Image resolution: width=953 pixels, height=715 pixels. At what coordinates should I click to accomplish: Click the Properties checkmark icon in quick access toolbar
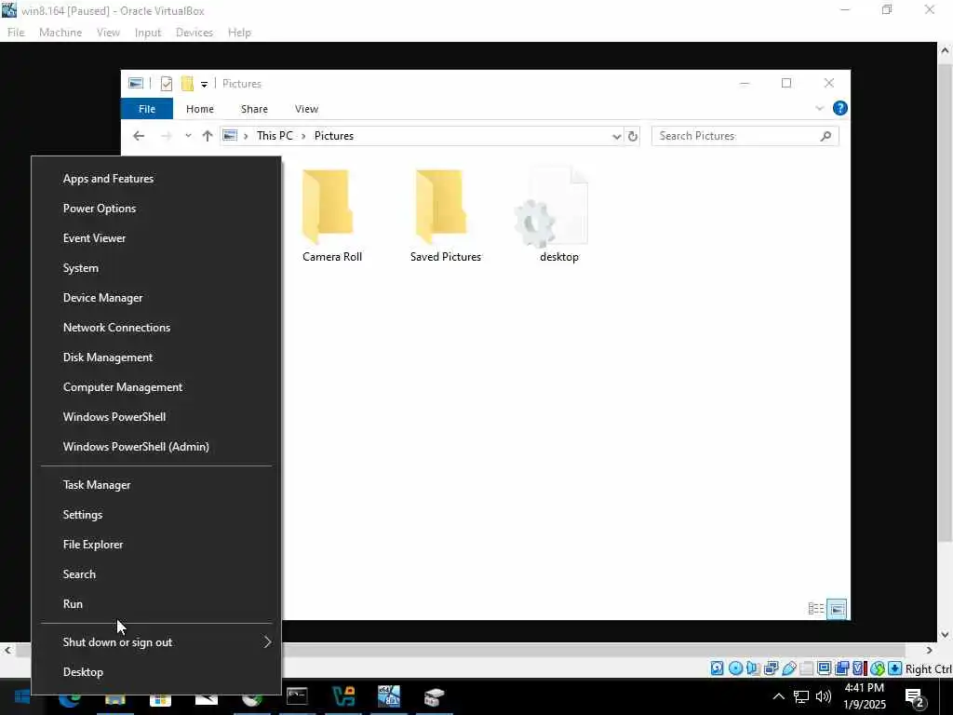pyautogui.click(x=166, y=84)
